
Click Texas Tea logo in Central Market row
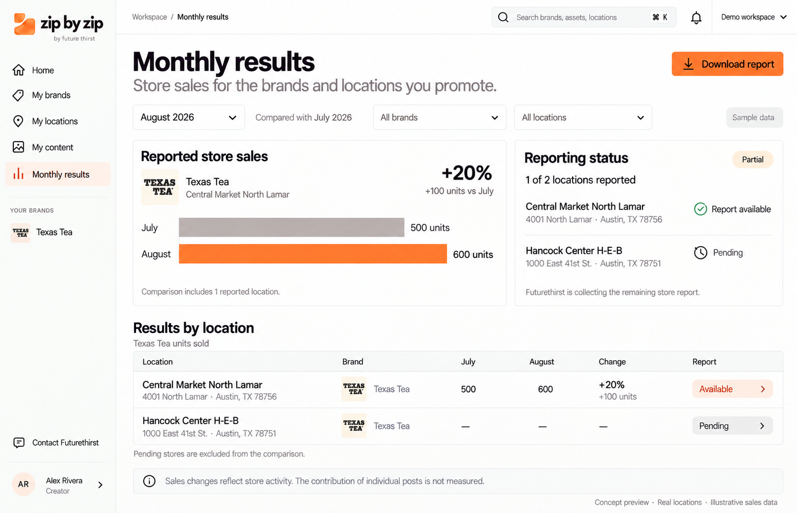(354, 389)
